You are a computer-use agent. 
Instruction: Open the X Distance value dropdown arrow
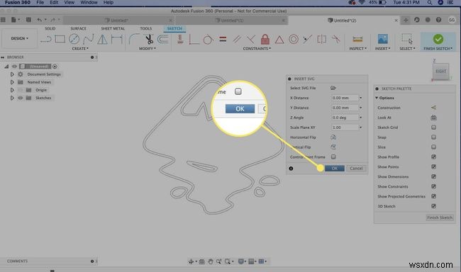coord(360,98)
